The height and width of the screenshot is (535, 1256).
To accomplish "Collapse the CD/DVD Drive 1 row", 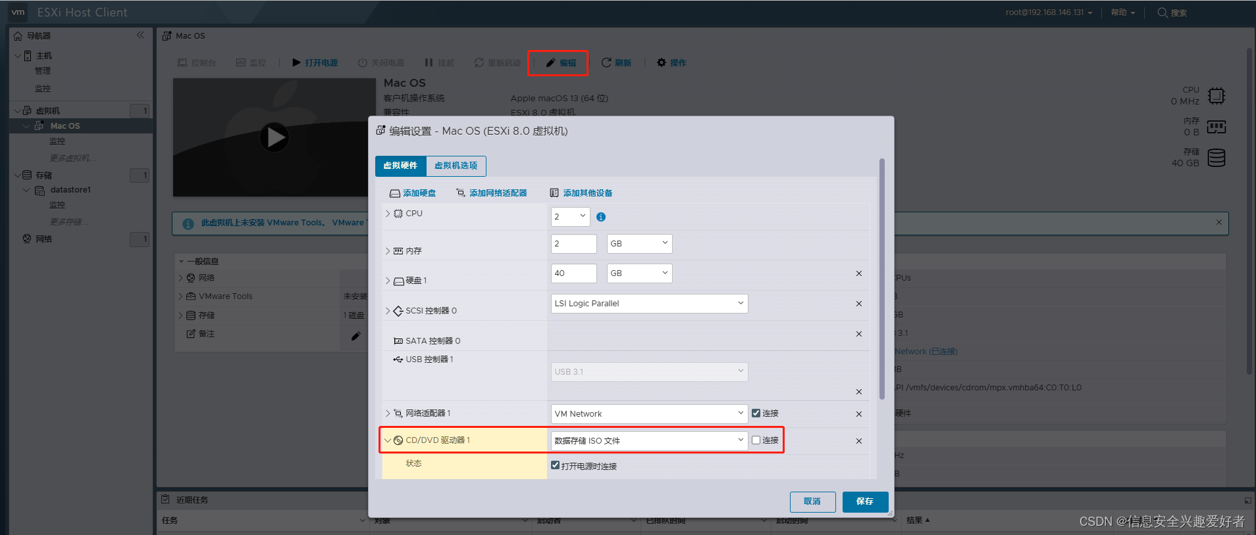I will (388, 440).
